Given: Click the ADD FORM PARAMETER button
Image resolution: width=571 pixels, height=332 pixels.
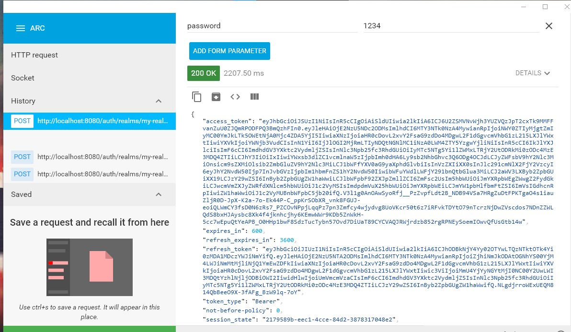Looking at the screenshot, I should 229,50.
